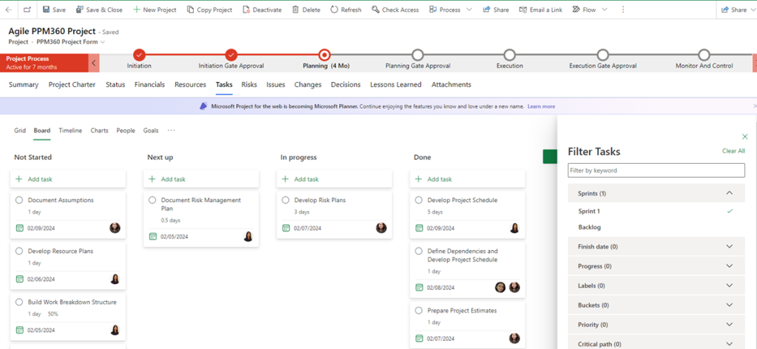The height and width of the screenshot is (349, 757).
Task: Click the Save toolbar button
Action: pos(54,10)
